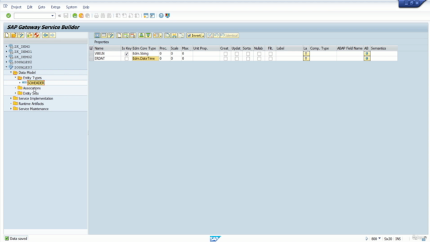Enable Filterable checkbox for ERDAT
Viewport: 430px width, 242px height.
click(270, 58)
